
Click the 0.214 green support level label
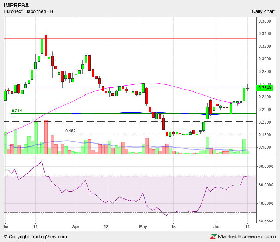[x=17, y=111]
